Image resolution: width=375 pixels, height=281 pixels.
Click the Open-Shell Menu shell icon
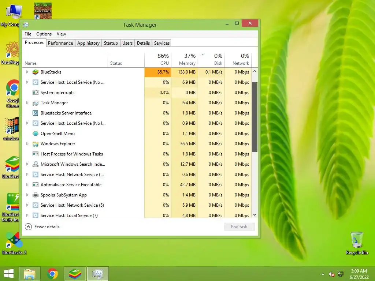coord(36,134)
